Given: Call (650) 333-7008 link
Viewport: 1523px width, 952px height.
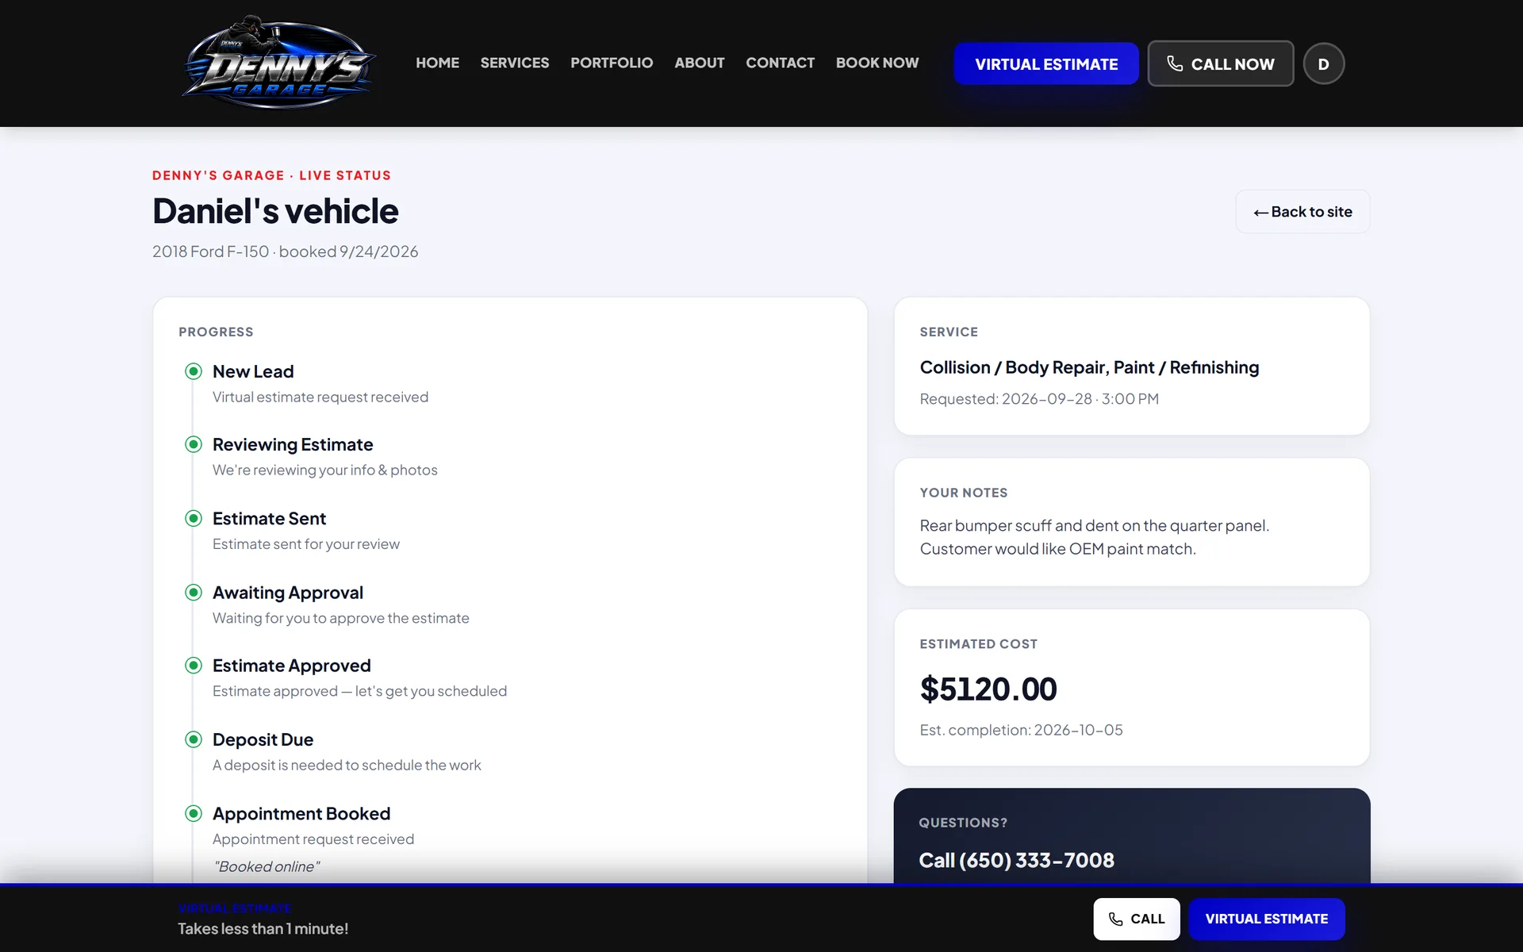Looking at the screenshot, I should pos(1016,860).
